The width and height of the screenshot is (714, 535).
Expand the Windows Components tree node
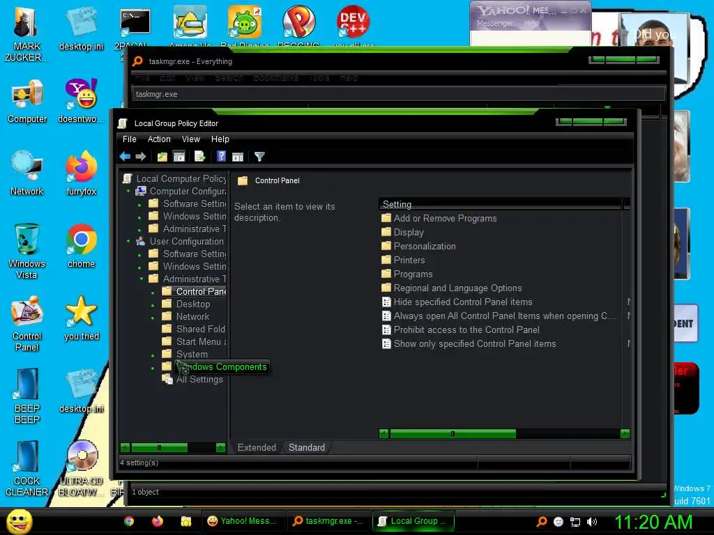(x=153, y=368)
